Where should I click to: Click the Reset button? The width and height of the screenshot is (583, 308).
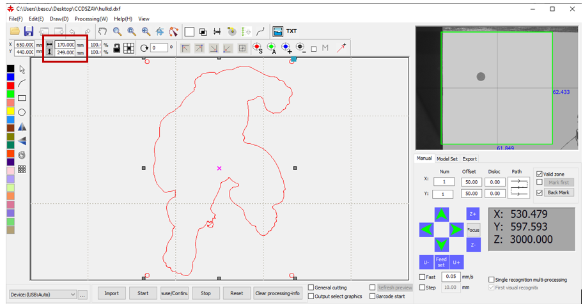pos(237,293)
